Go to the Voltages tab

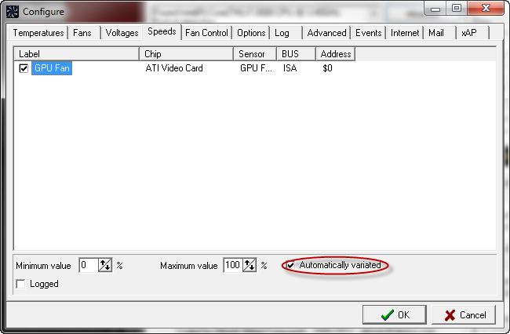[122, 33]
